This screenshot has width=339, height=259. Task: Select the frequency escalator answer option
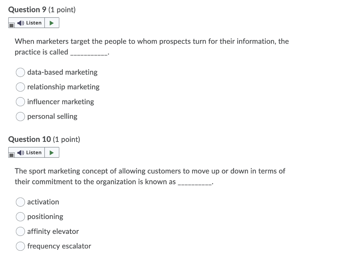coord(20,246)
